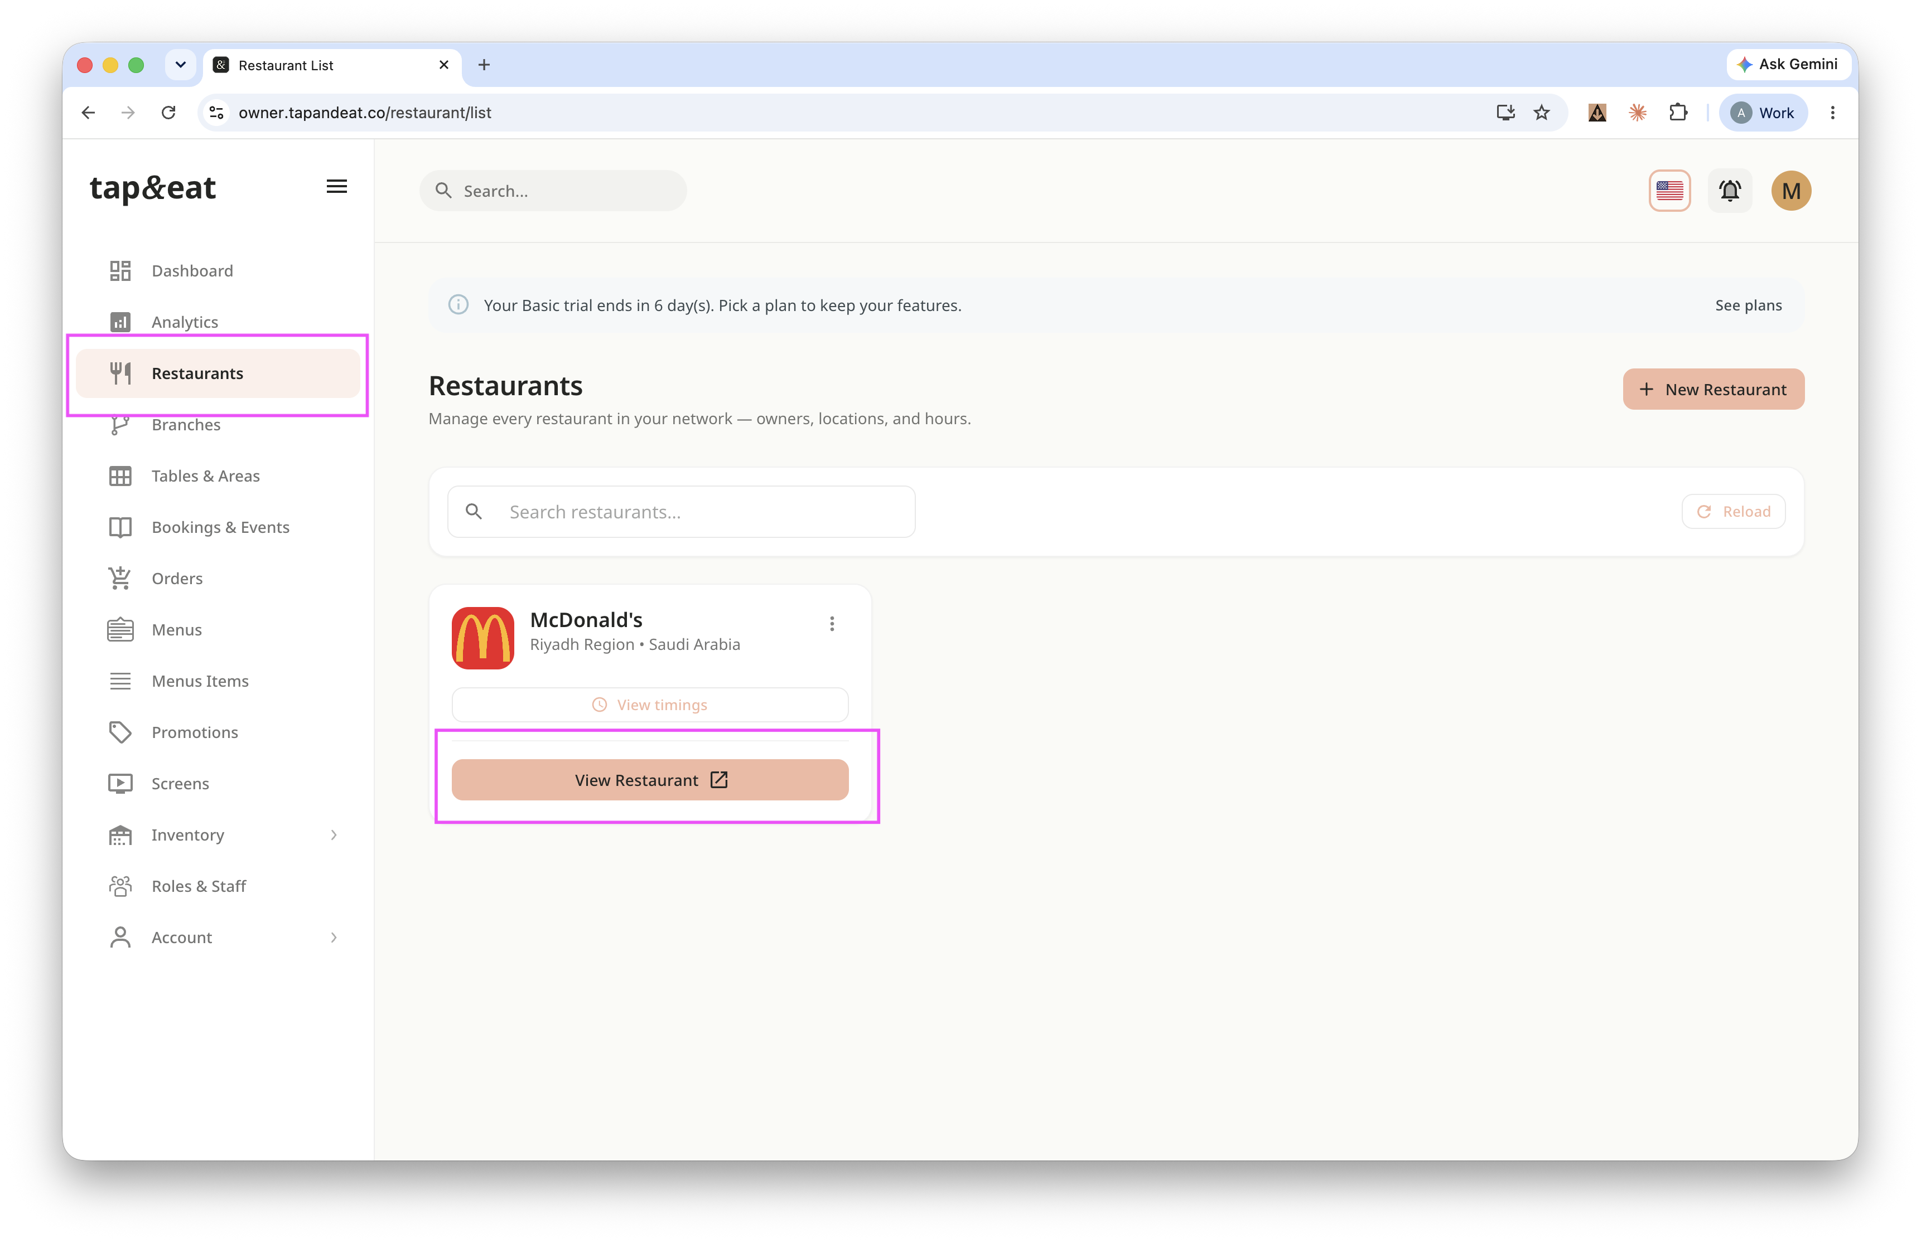Select Restaurants in the sidebar
The image size is (1921, 1243).
218,373
